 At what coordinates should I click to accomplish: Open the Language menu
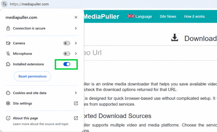point(140,16)
